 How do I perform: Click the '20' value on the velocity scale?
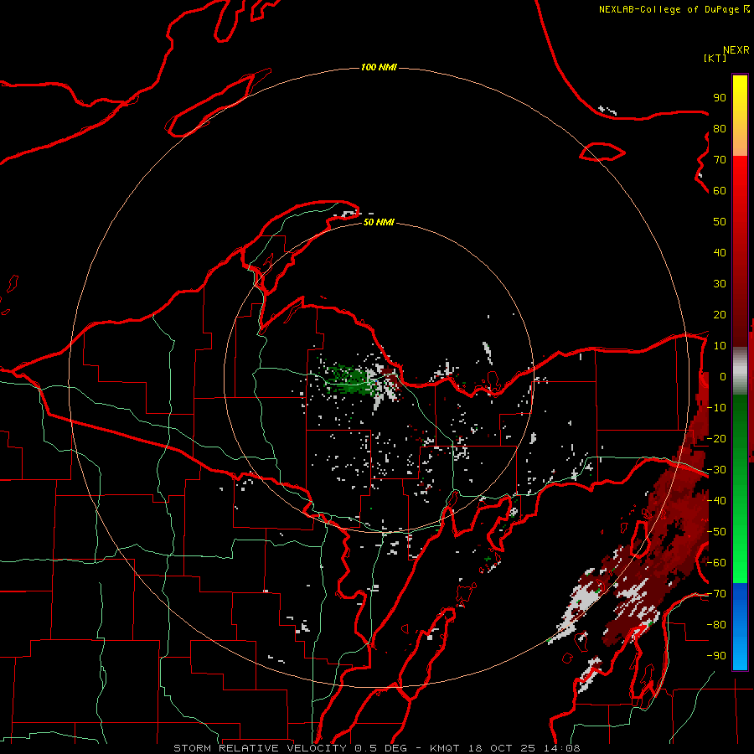720,315
